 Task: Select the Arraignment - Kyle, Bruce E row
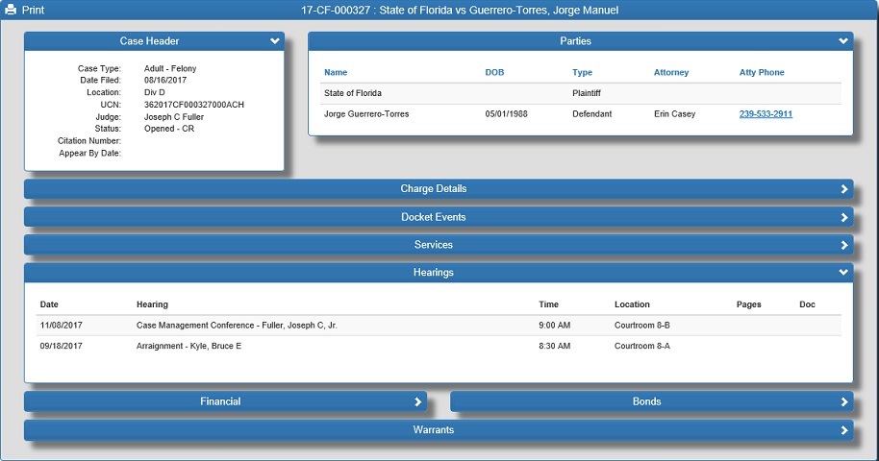coord(188,346)
